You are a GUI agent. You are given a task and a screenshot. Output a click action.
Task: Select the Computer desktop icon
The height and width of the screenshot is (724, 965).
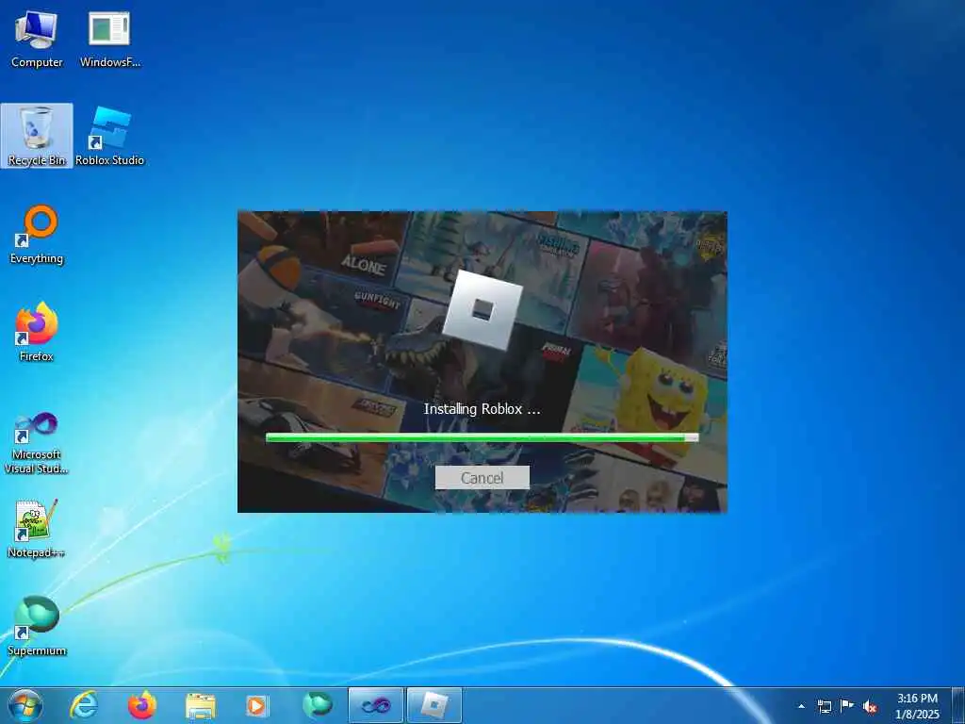37,40
